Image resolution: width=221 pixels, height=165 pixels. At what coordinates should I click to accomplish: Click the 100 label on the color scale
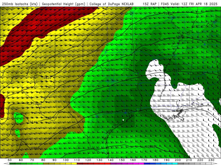[x=66, y=160]
